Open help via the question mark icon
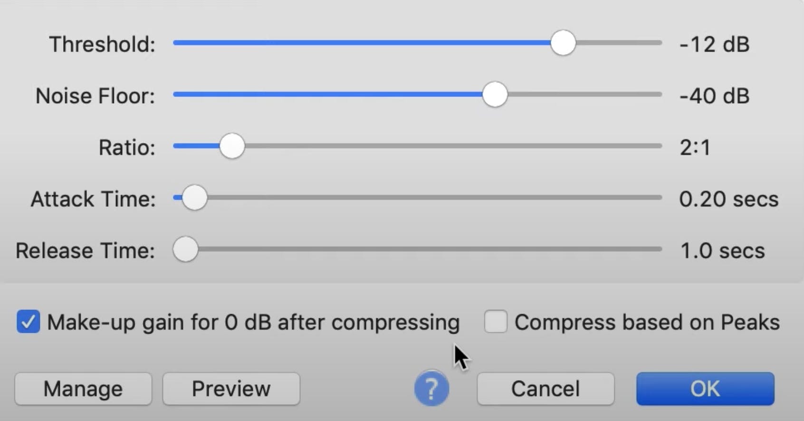The width and height of the screenshot is (804, 421). [x=431, y=388]
